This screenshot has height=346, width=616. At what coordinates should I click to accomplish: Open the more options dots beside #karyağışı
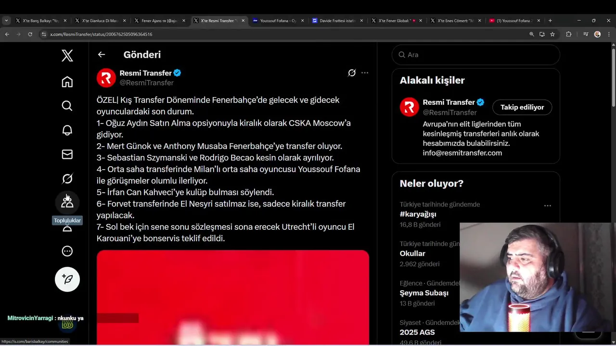[x=548, y=206]
